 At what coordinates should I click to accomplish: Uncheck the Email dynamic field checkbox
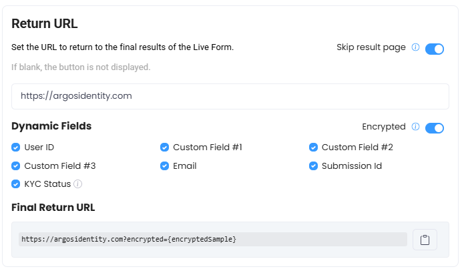point(164,166)
